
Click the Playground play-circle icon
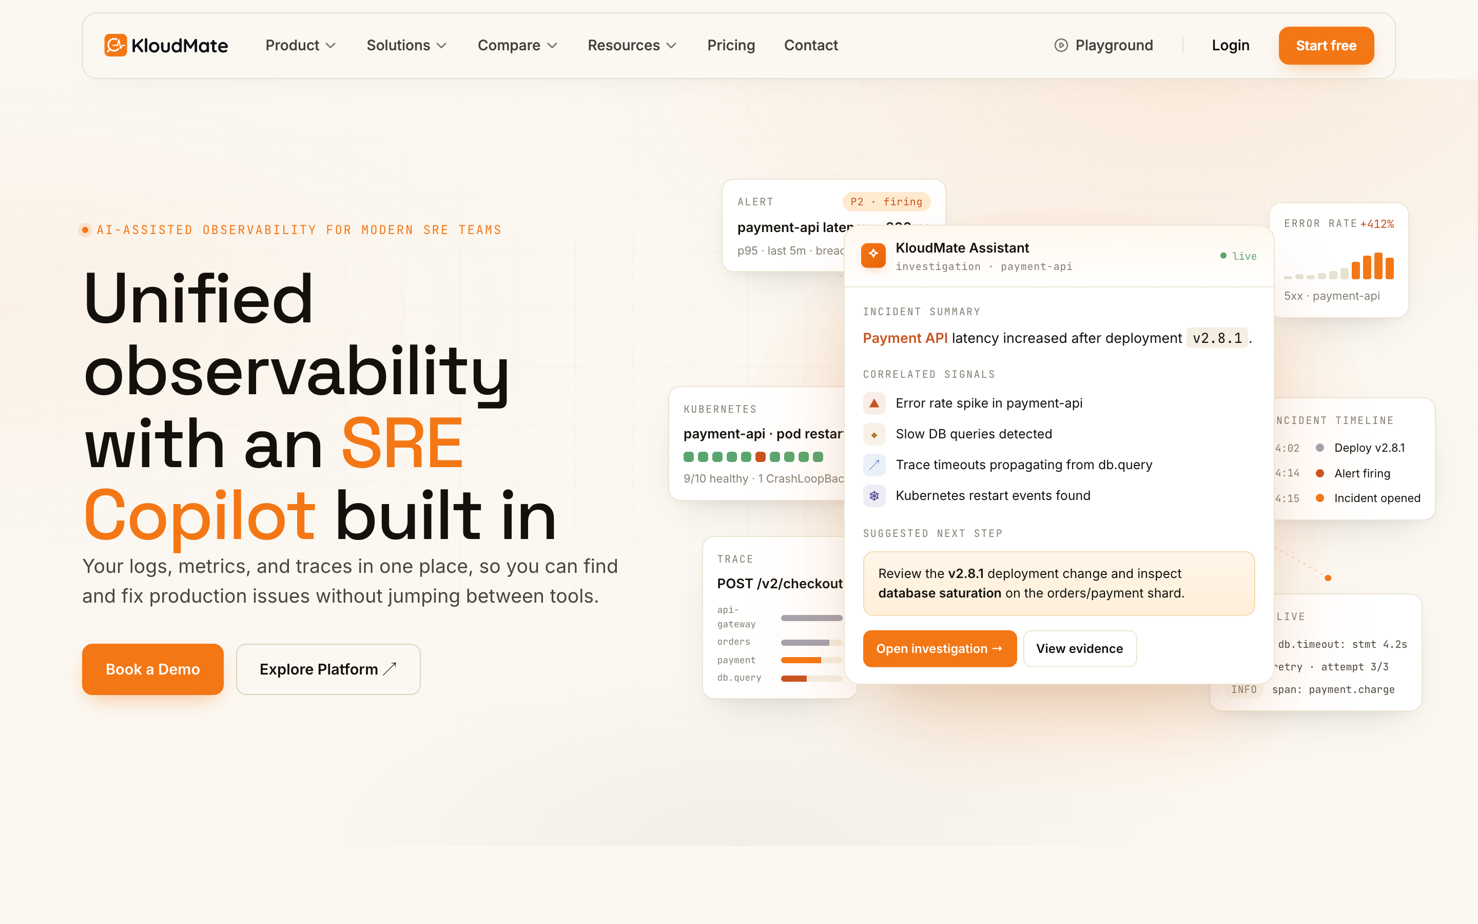point(1061,45)
